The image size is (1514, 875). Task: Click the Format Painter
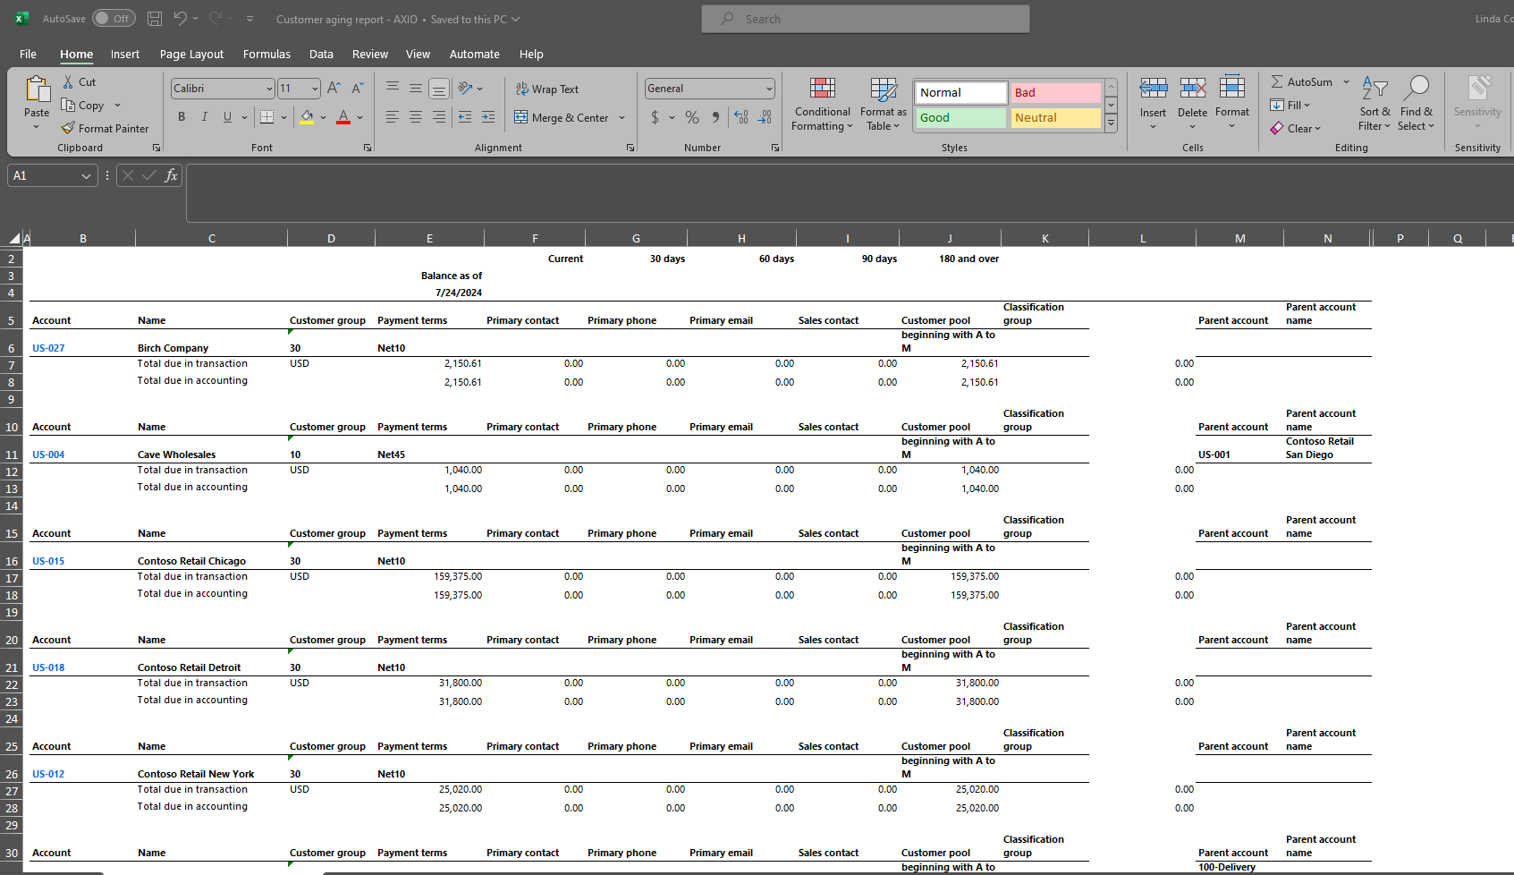click(x=106, y=128)
